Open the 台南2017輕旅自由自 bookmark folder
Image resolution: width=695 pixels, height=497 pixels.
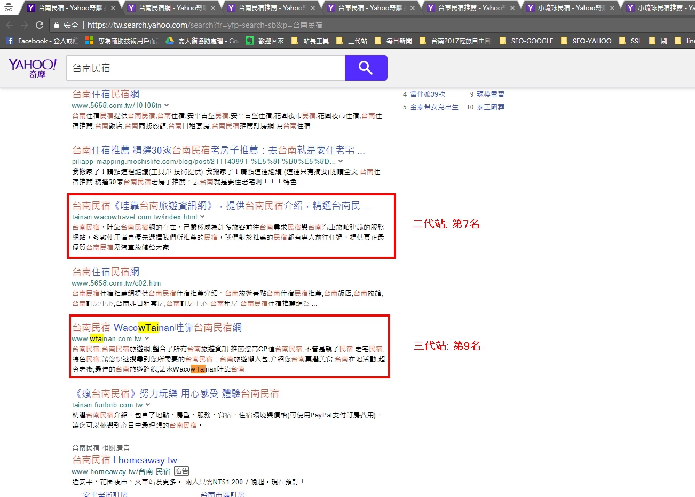(x=455, y=41)
